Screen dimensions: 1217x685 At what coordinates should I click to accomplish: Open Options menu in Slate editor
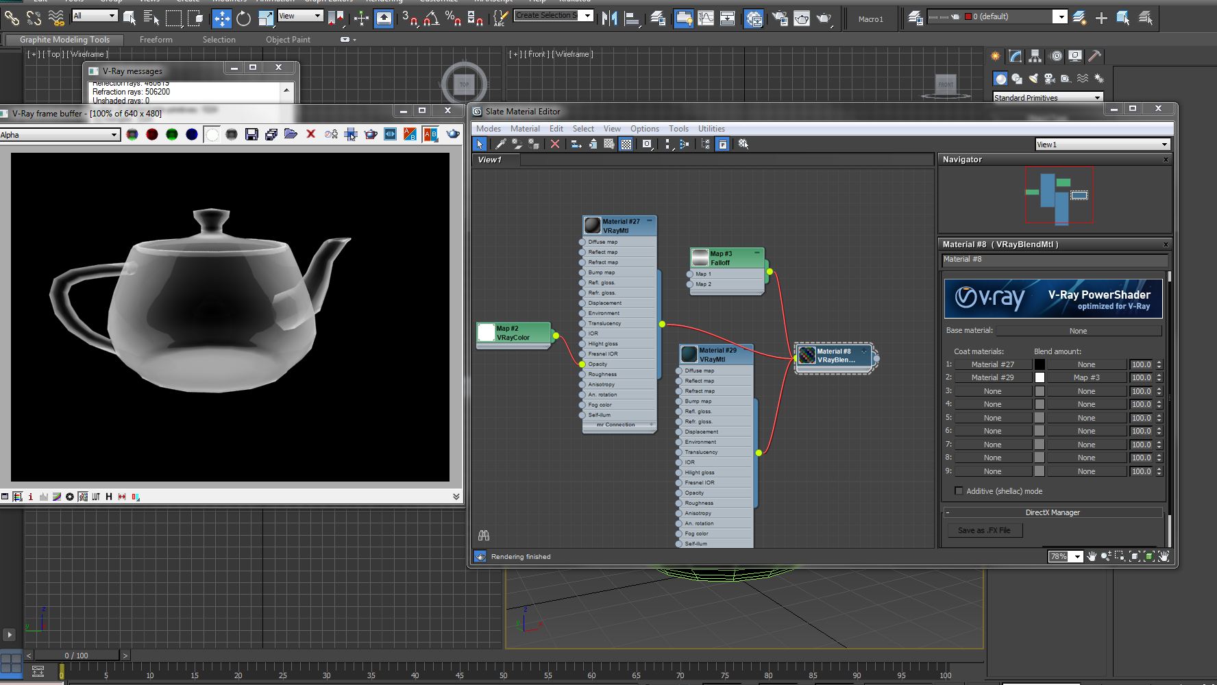645,129
